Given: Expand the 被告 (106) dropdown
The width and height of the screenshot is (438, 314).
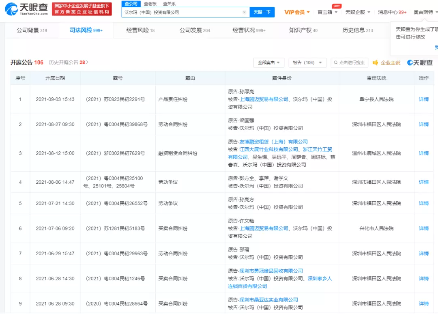Looking at the screenshot, I should coord(307,63).
